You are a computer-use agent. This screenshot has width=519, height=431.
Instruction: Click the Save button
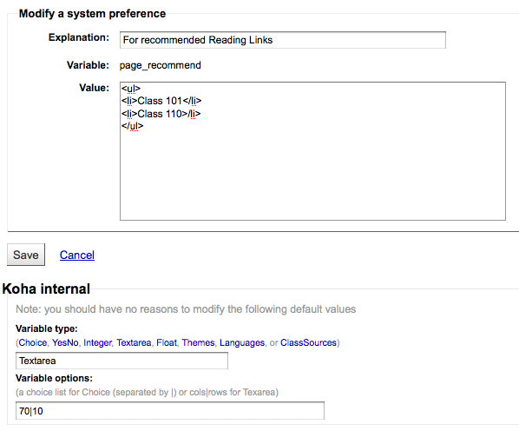26,255
